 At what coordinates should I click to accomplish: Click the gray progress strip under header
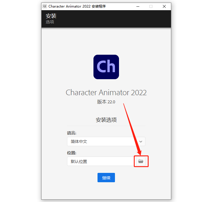point(106,28)
